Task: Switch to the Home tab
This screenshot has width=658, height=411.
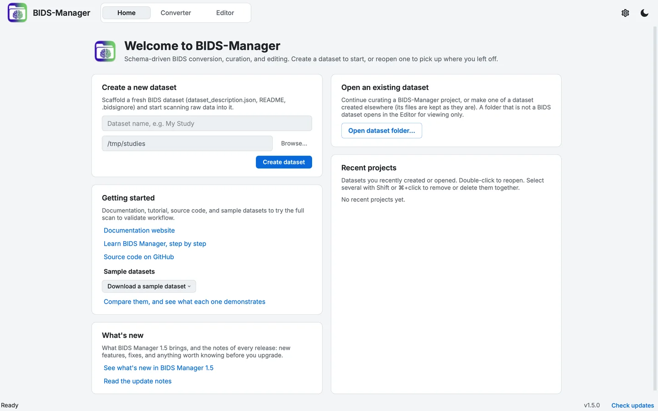Action: pyautogui.click(x=127, y=13)
